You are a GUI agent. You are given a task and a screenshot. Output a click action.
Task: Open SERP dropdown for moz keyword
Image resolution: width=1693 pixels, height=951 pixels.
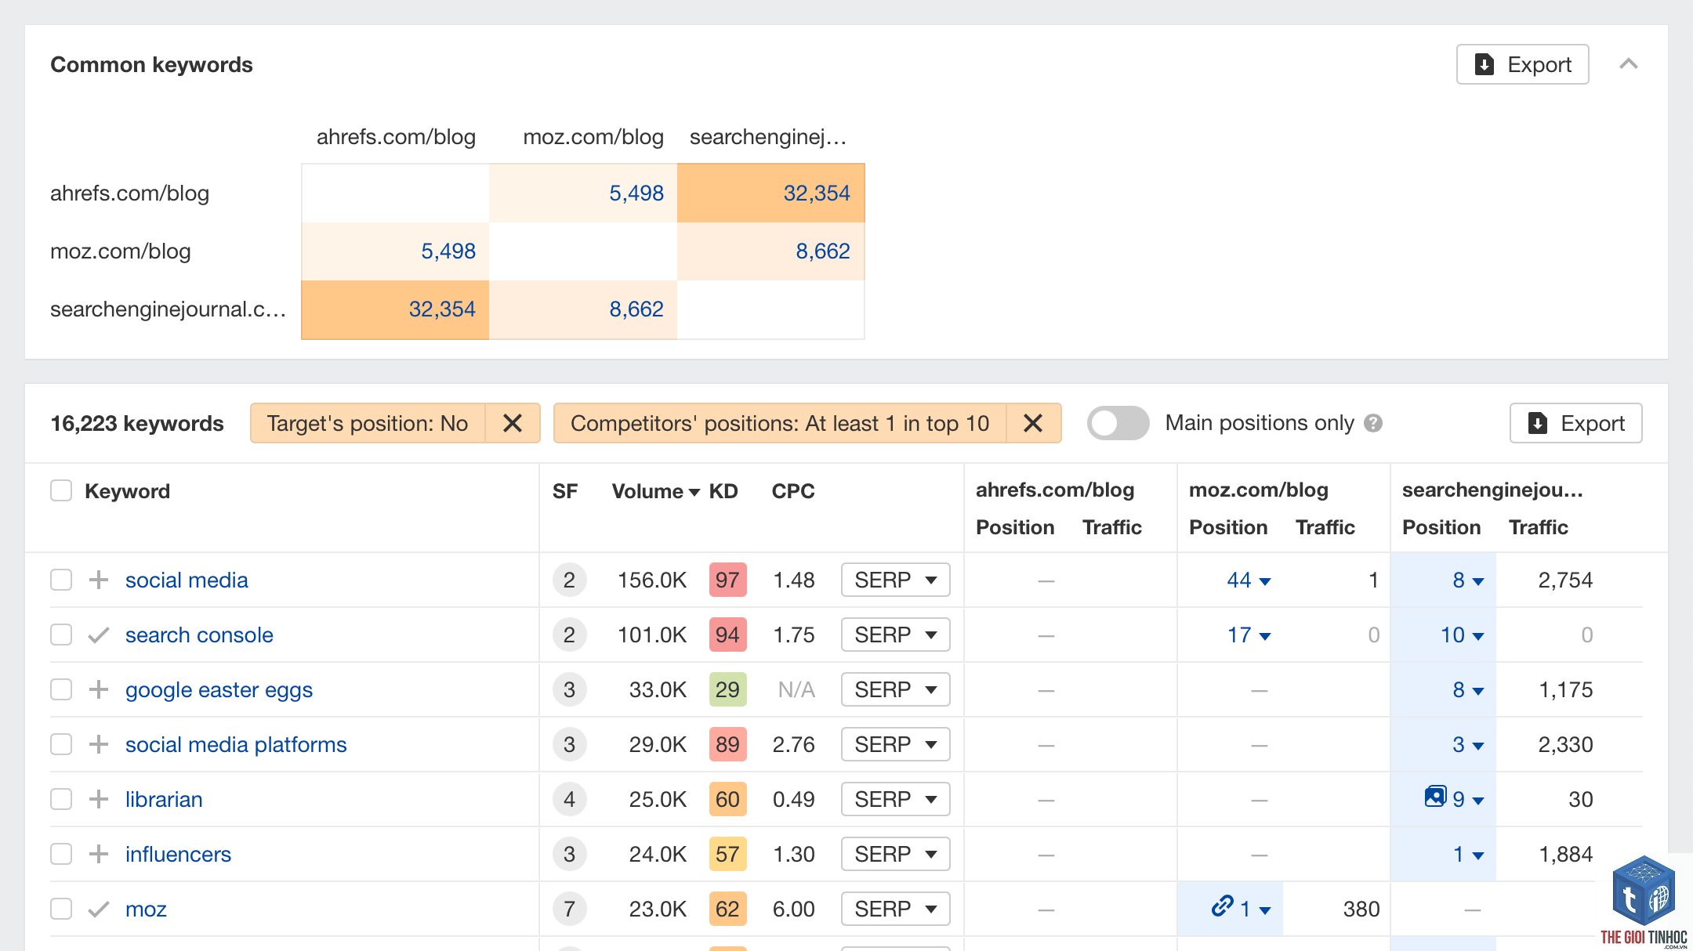pos(895,909)
